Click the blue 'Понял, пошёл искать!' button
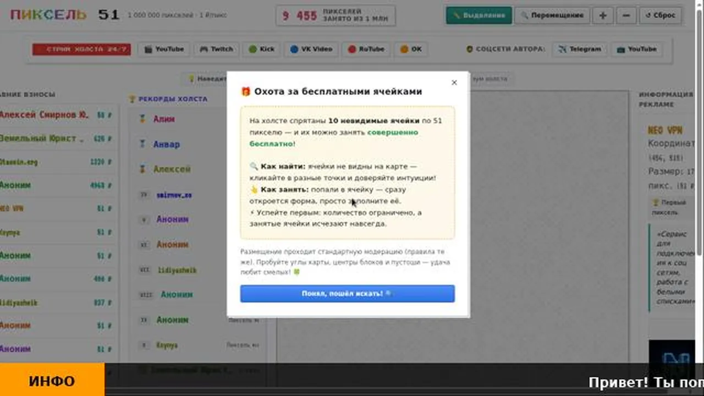The width and height of the screenshot is (704, 396). [x=347, y=294]
